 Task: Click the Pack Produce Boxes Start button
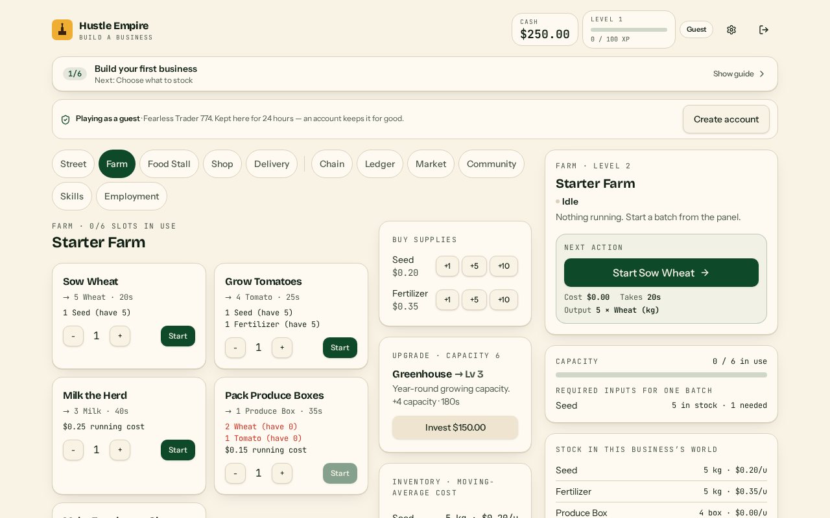(340, 473)
